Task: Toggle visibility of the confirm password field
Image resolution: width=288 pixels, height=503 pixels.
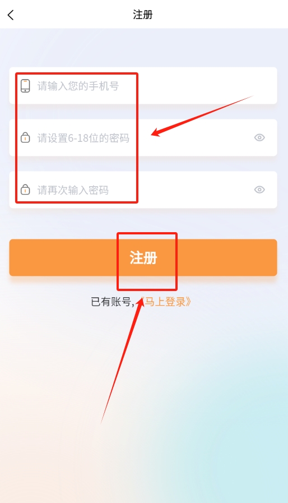Action: pos(259,190)
